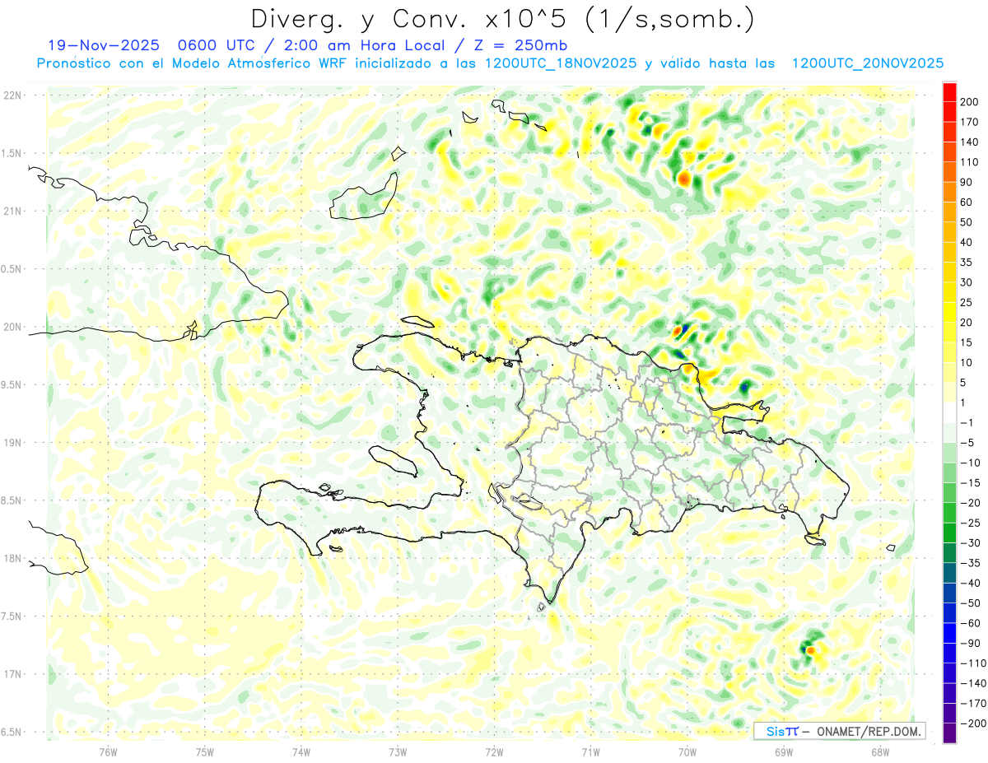
Task: Click the red swatch atop the color scale
Action: coord(949,92)
